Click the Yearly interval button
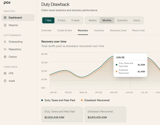Viewport: 160px width, 125px height. (137, 21)
